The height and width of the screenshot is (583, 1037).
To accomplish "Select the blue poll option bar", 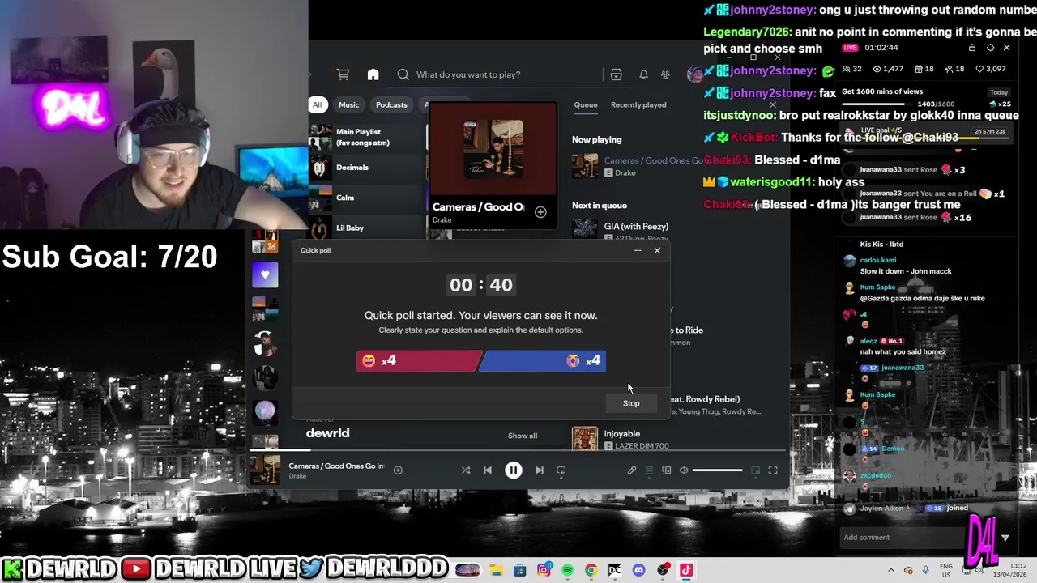I will point(543,361).
